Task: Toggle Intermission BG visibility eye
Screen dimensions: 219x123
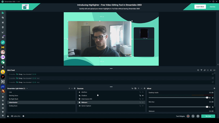Action: [x=143, y=99]
